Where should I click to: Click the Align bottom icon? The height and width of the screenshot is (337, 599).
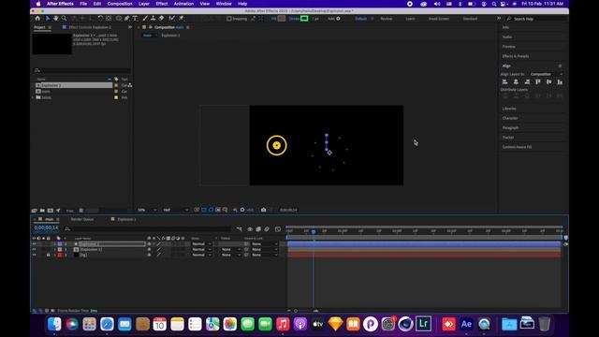560,81
